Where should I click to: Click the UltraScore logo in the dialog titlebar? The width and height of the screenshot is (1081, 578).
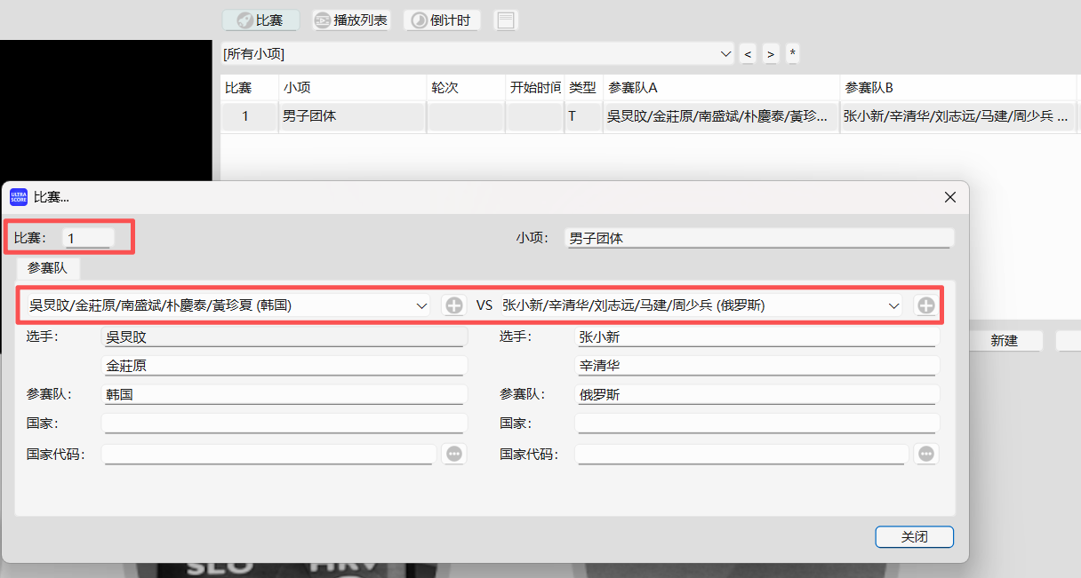[x=20, y=196]
